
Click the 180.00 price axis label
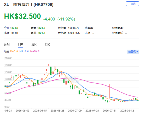(8, 65)
